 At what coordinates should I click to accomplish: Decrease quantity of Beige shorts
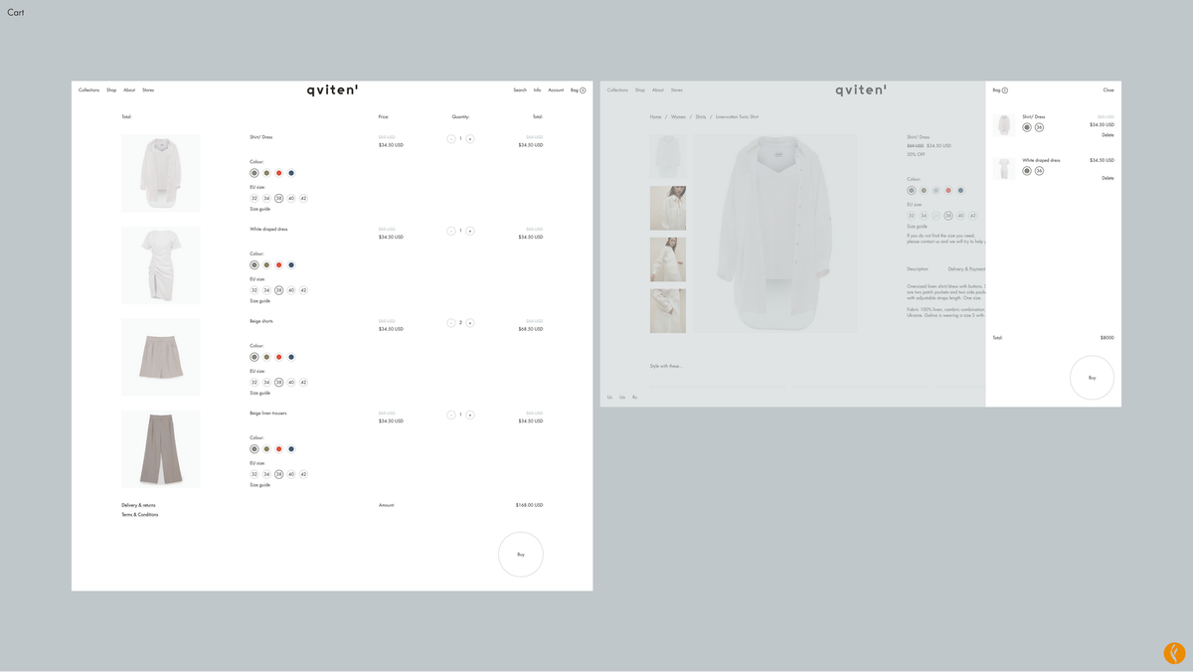[450, 323]
